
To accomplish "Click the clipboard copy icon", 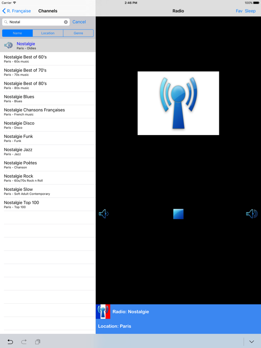I will (38, 342).
